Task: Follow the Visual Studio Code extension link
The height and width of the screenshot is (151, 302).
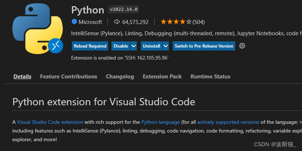Action: [x=50, y=122]
